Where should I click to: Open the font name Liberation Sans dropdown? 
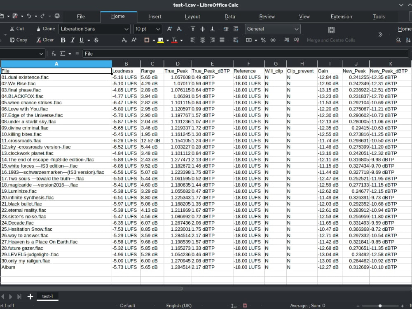coord(126,29)
